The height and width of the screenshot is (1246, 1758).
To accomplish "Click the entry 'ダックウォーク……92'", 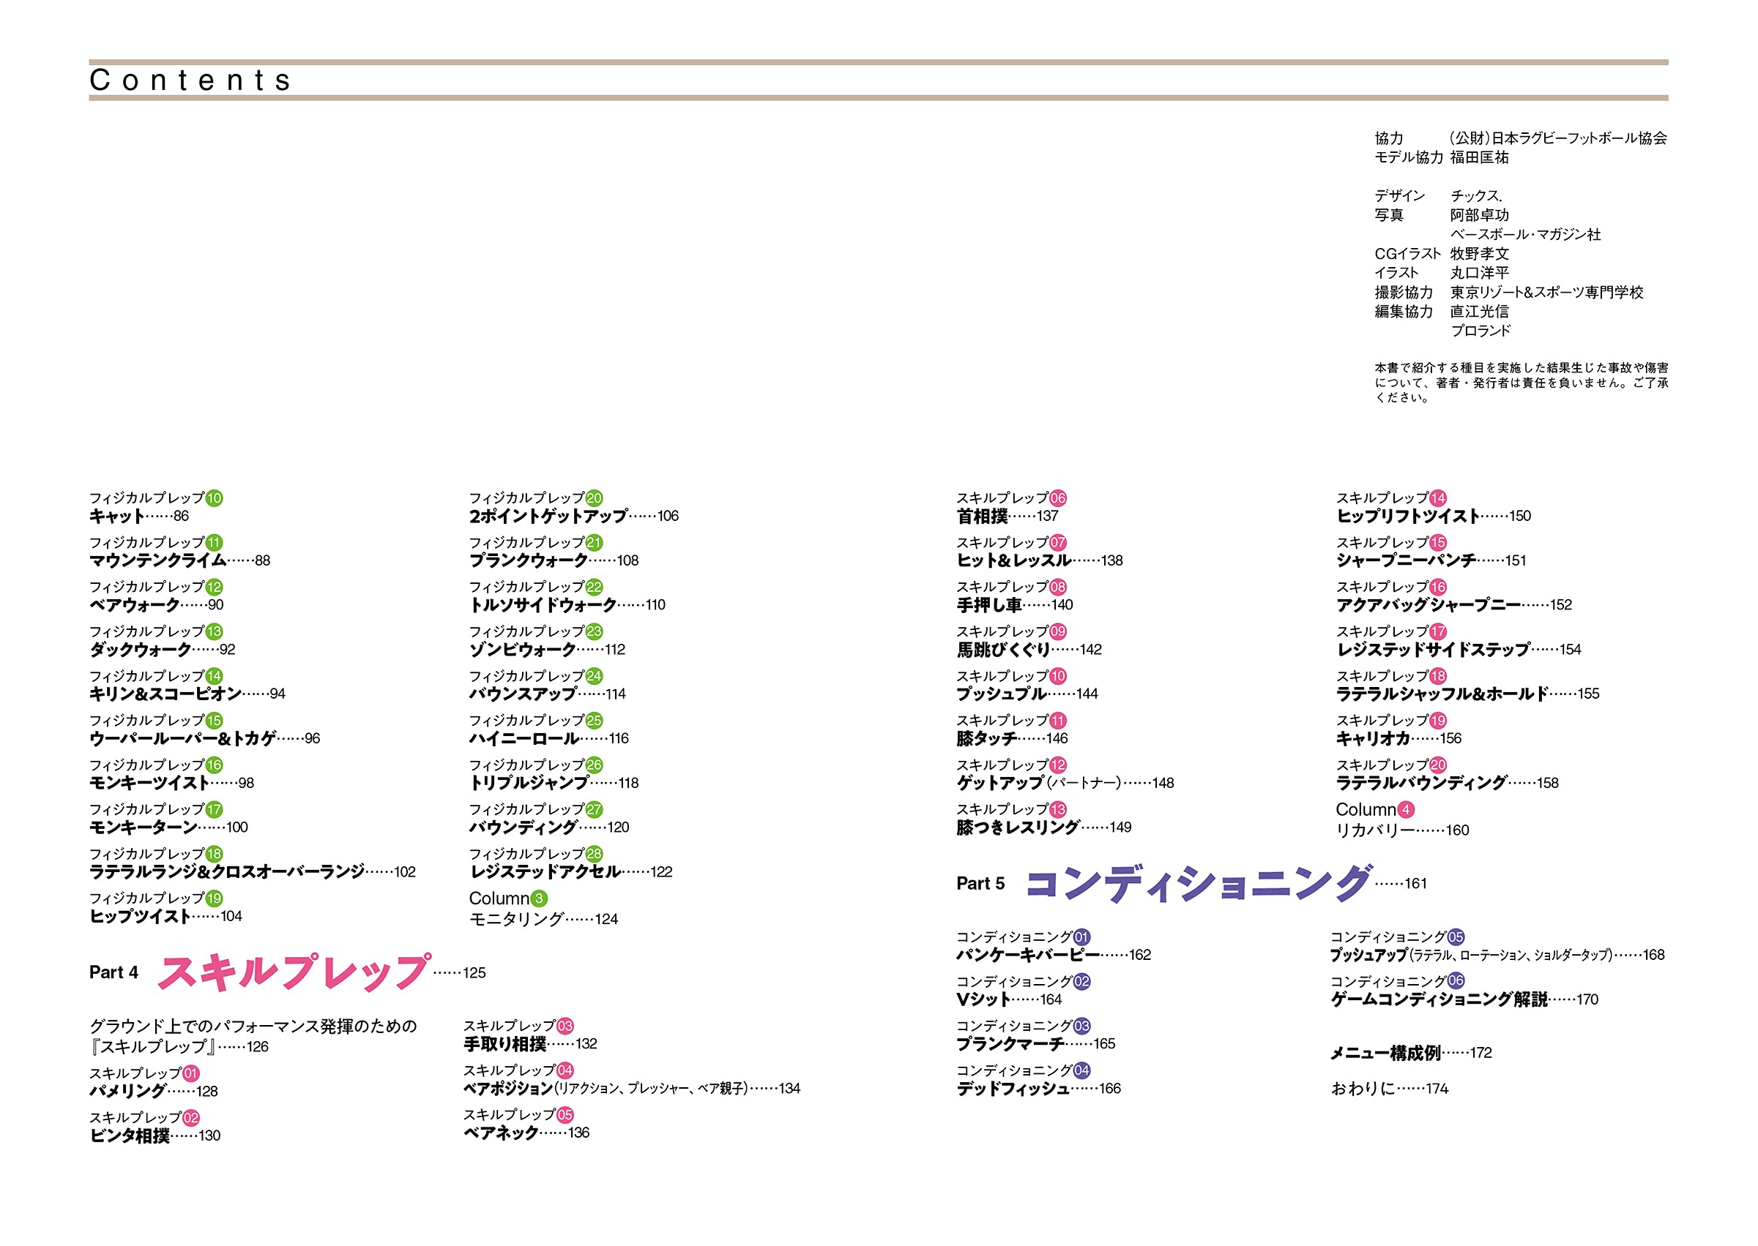I will [x=162, y=649].
